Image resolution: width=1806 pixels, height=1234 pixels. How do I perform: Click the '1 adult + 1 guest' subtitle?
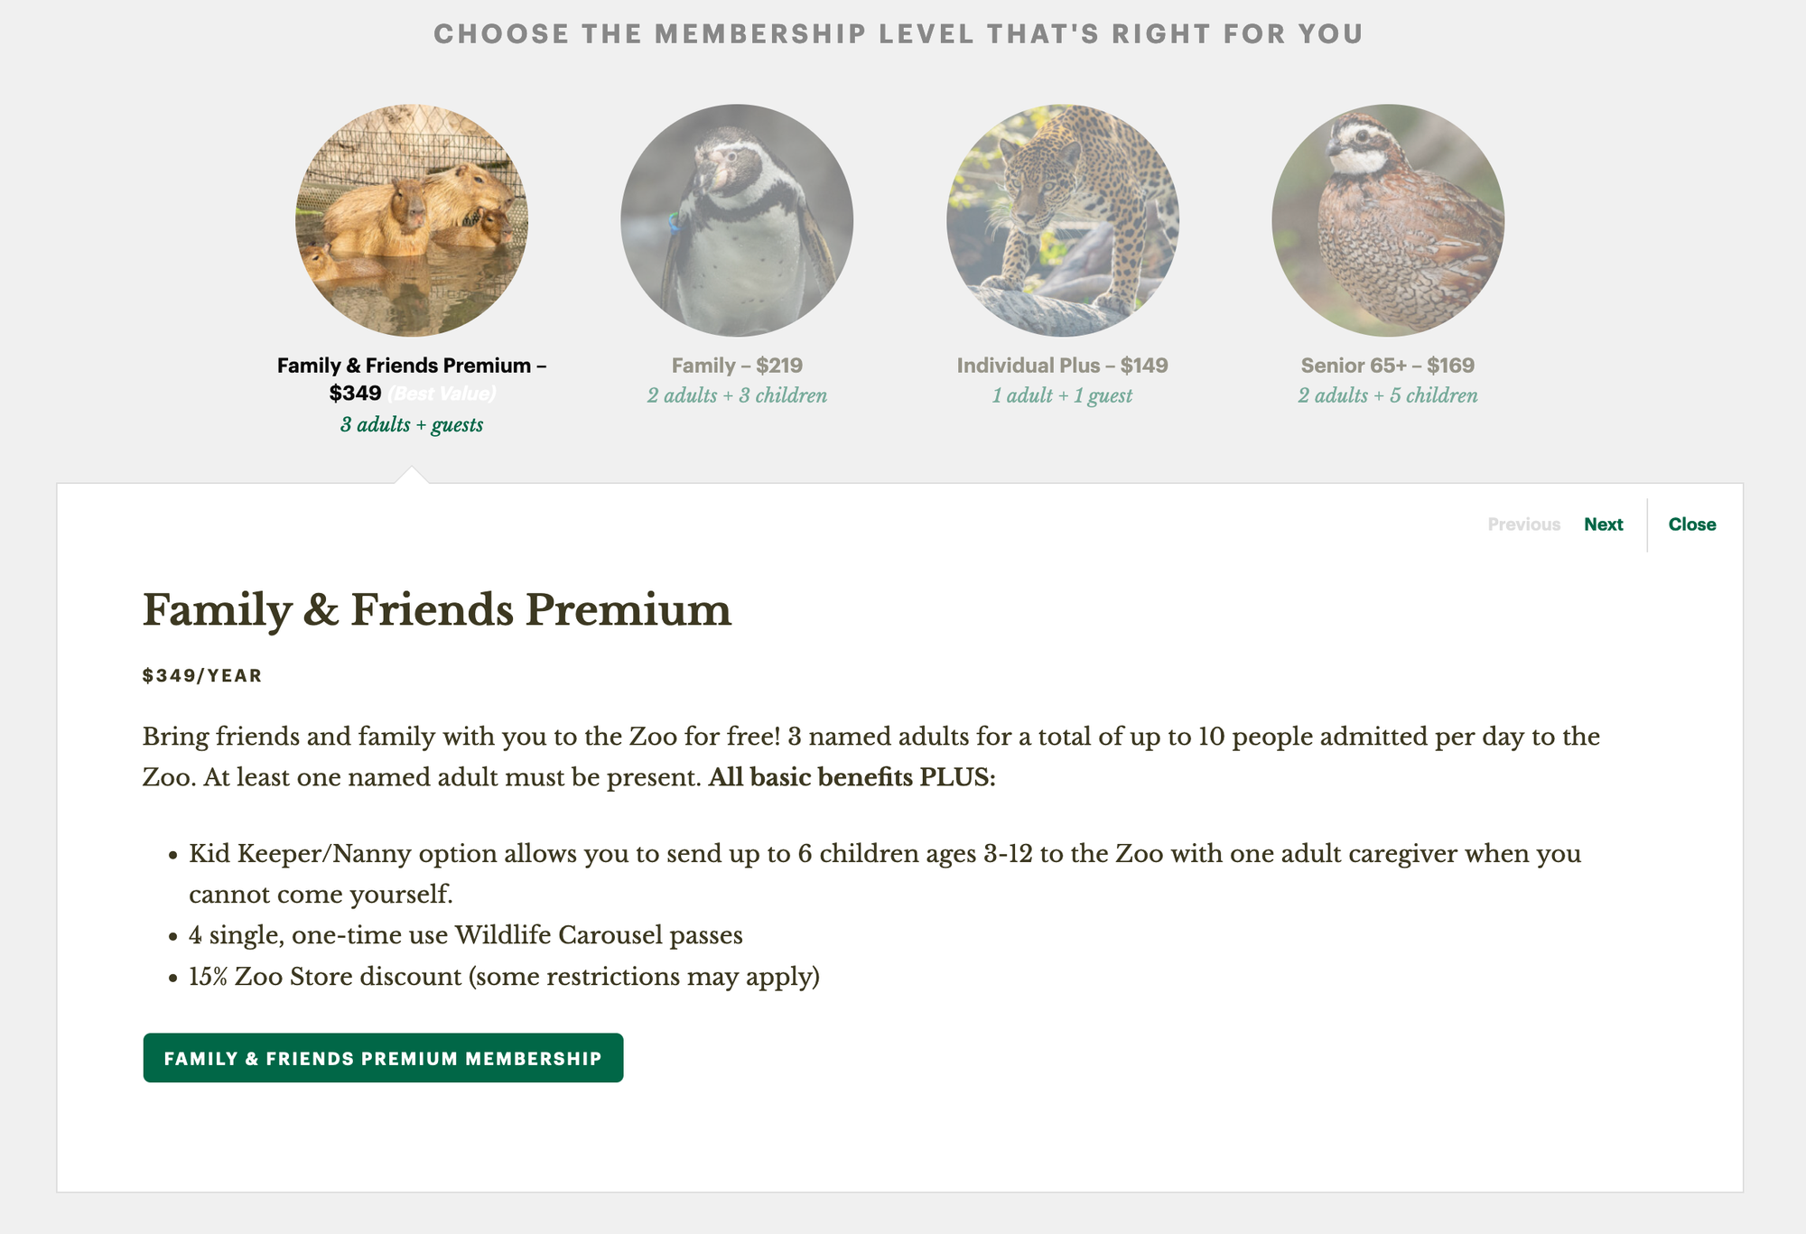[x=1063, y=395]
